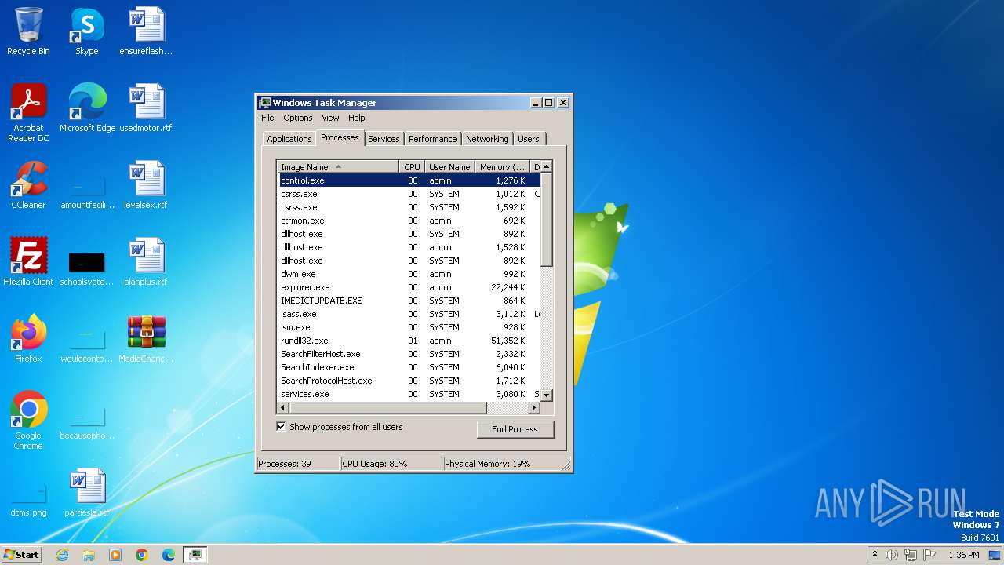1004x565 pixels.
Task: Select the dwm.exe process row
Action: pos(409,274)
